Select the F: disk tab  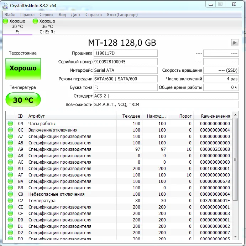17,26
